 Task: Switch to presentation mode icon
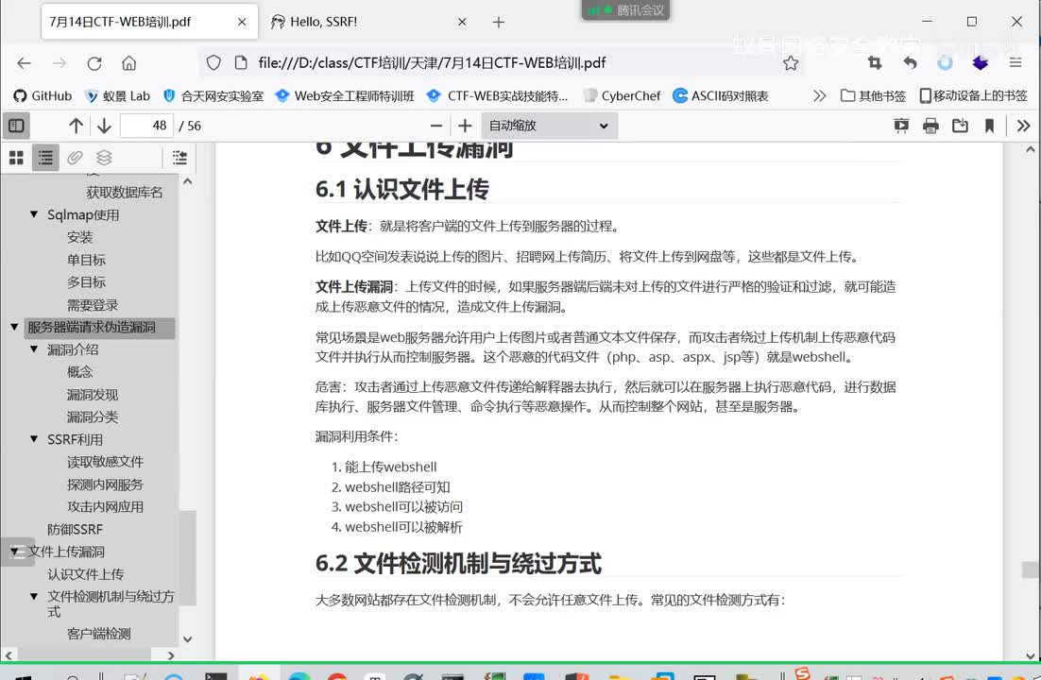(x=901, y=126)
